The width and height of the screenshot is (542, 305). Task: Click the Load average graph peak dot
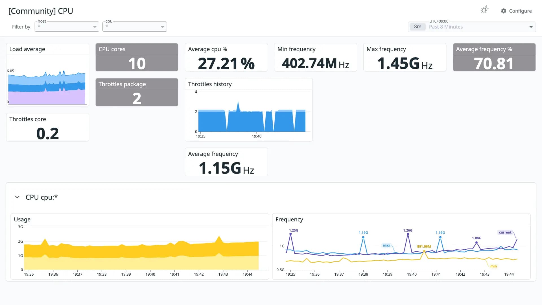(64, 71)
